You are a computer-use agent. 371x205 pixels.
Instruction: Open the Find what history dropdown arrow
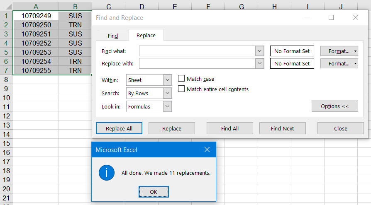pos(259,51)
